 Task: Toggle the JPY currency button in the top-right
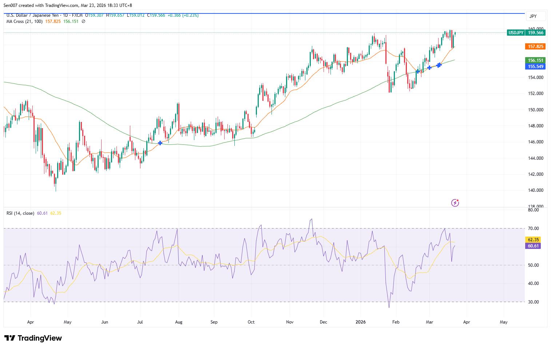pos(535,16)
